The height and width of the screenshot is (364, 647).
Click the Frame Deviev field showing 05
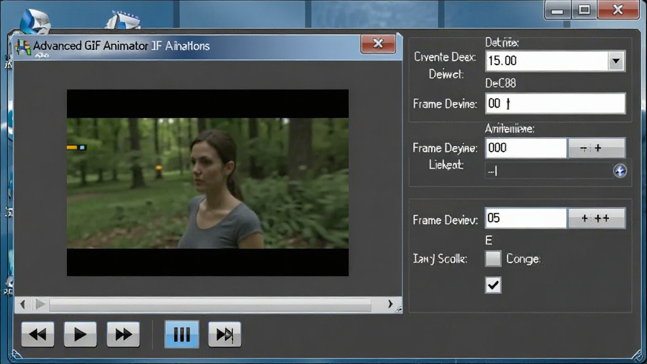(x=526, y=218)
